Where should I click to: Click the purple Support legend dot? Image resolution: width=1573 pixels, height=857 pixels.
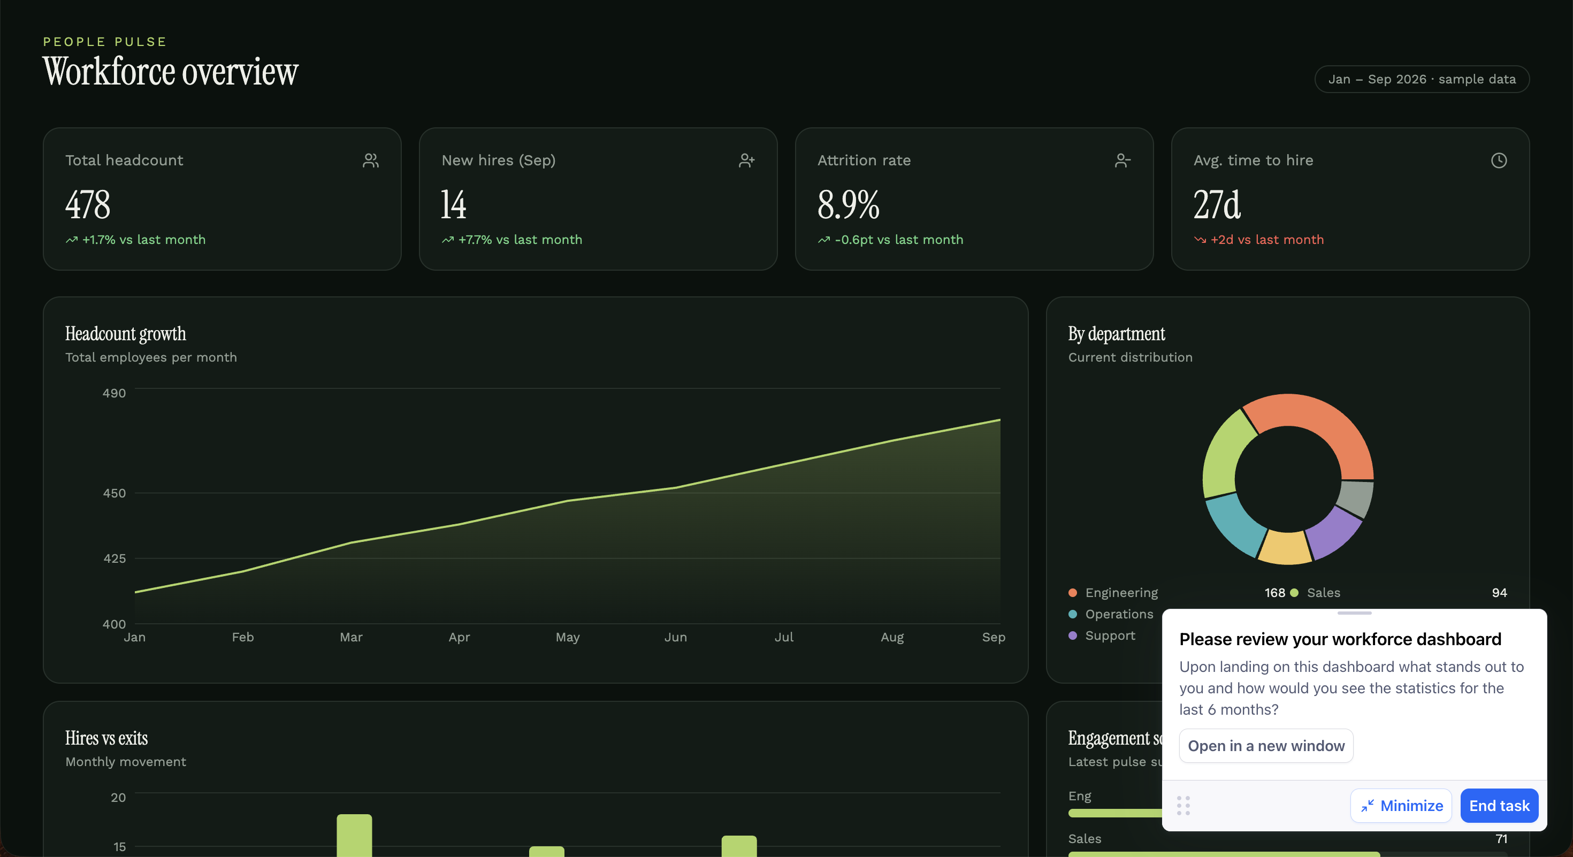tap(1073, 636)
